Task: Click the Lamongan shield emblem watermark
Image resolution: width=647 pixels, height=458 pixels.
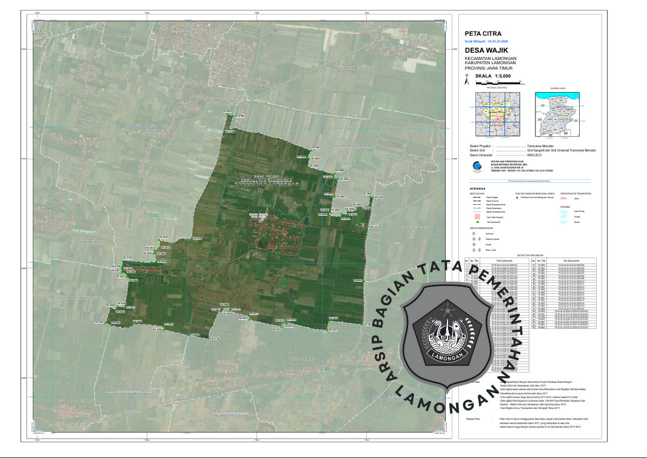Action: tap(448, 334)
